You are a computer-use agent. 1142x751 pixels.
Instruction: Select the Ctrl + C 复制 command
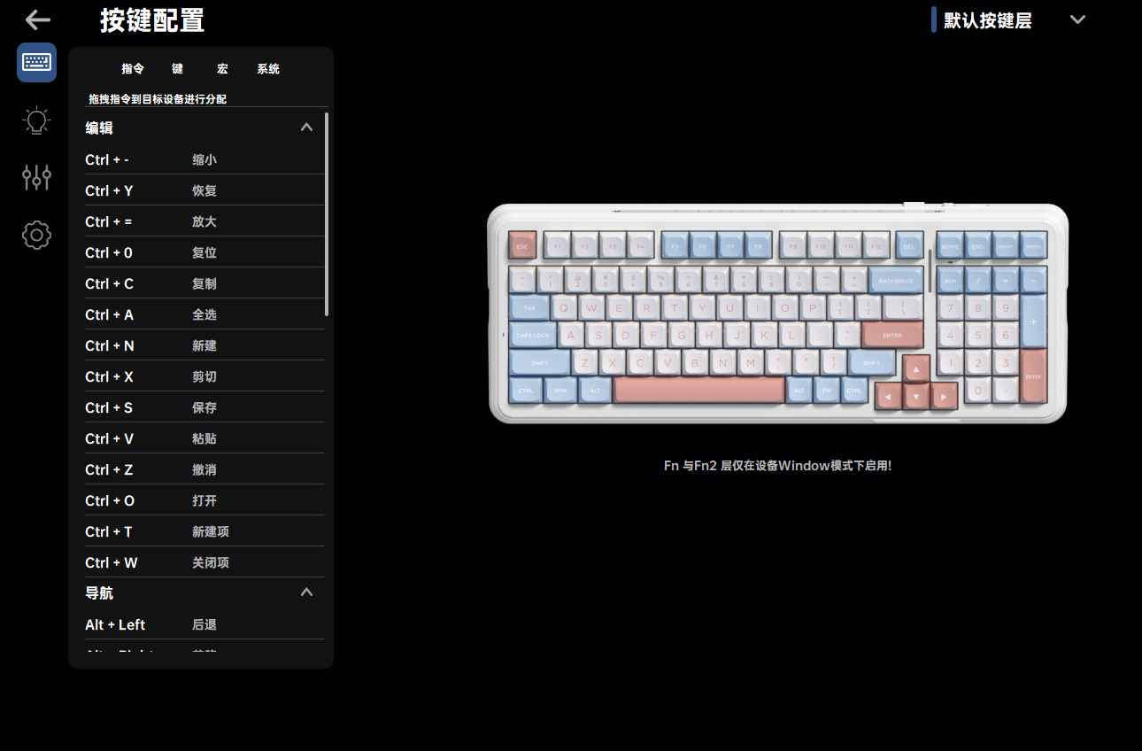(177, 283)
